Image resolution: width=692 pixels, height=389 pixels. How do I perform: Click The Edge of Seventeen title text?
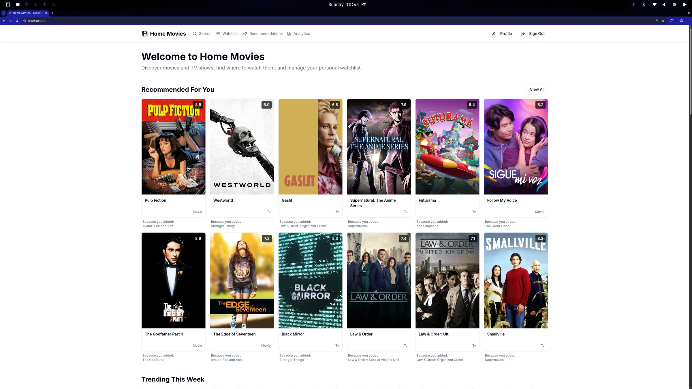[x=234, y=334]
